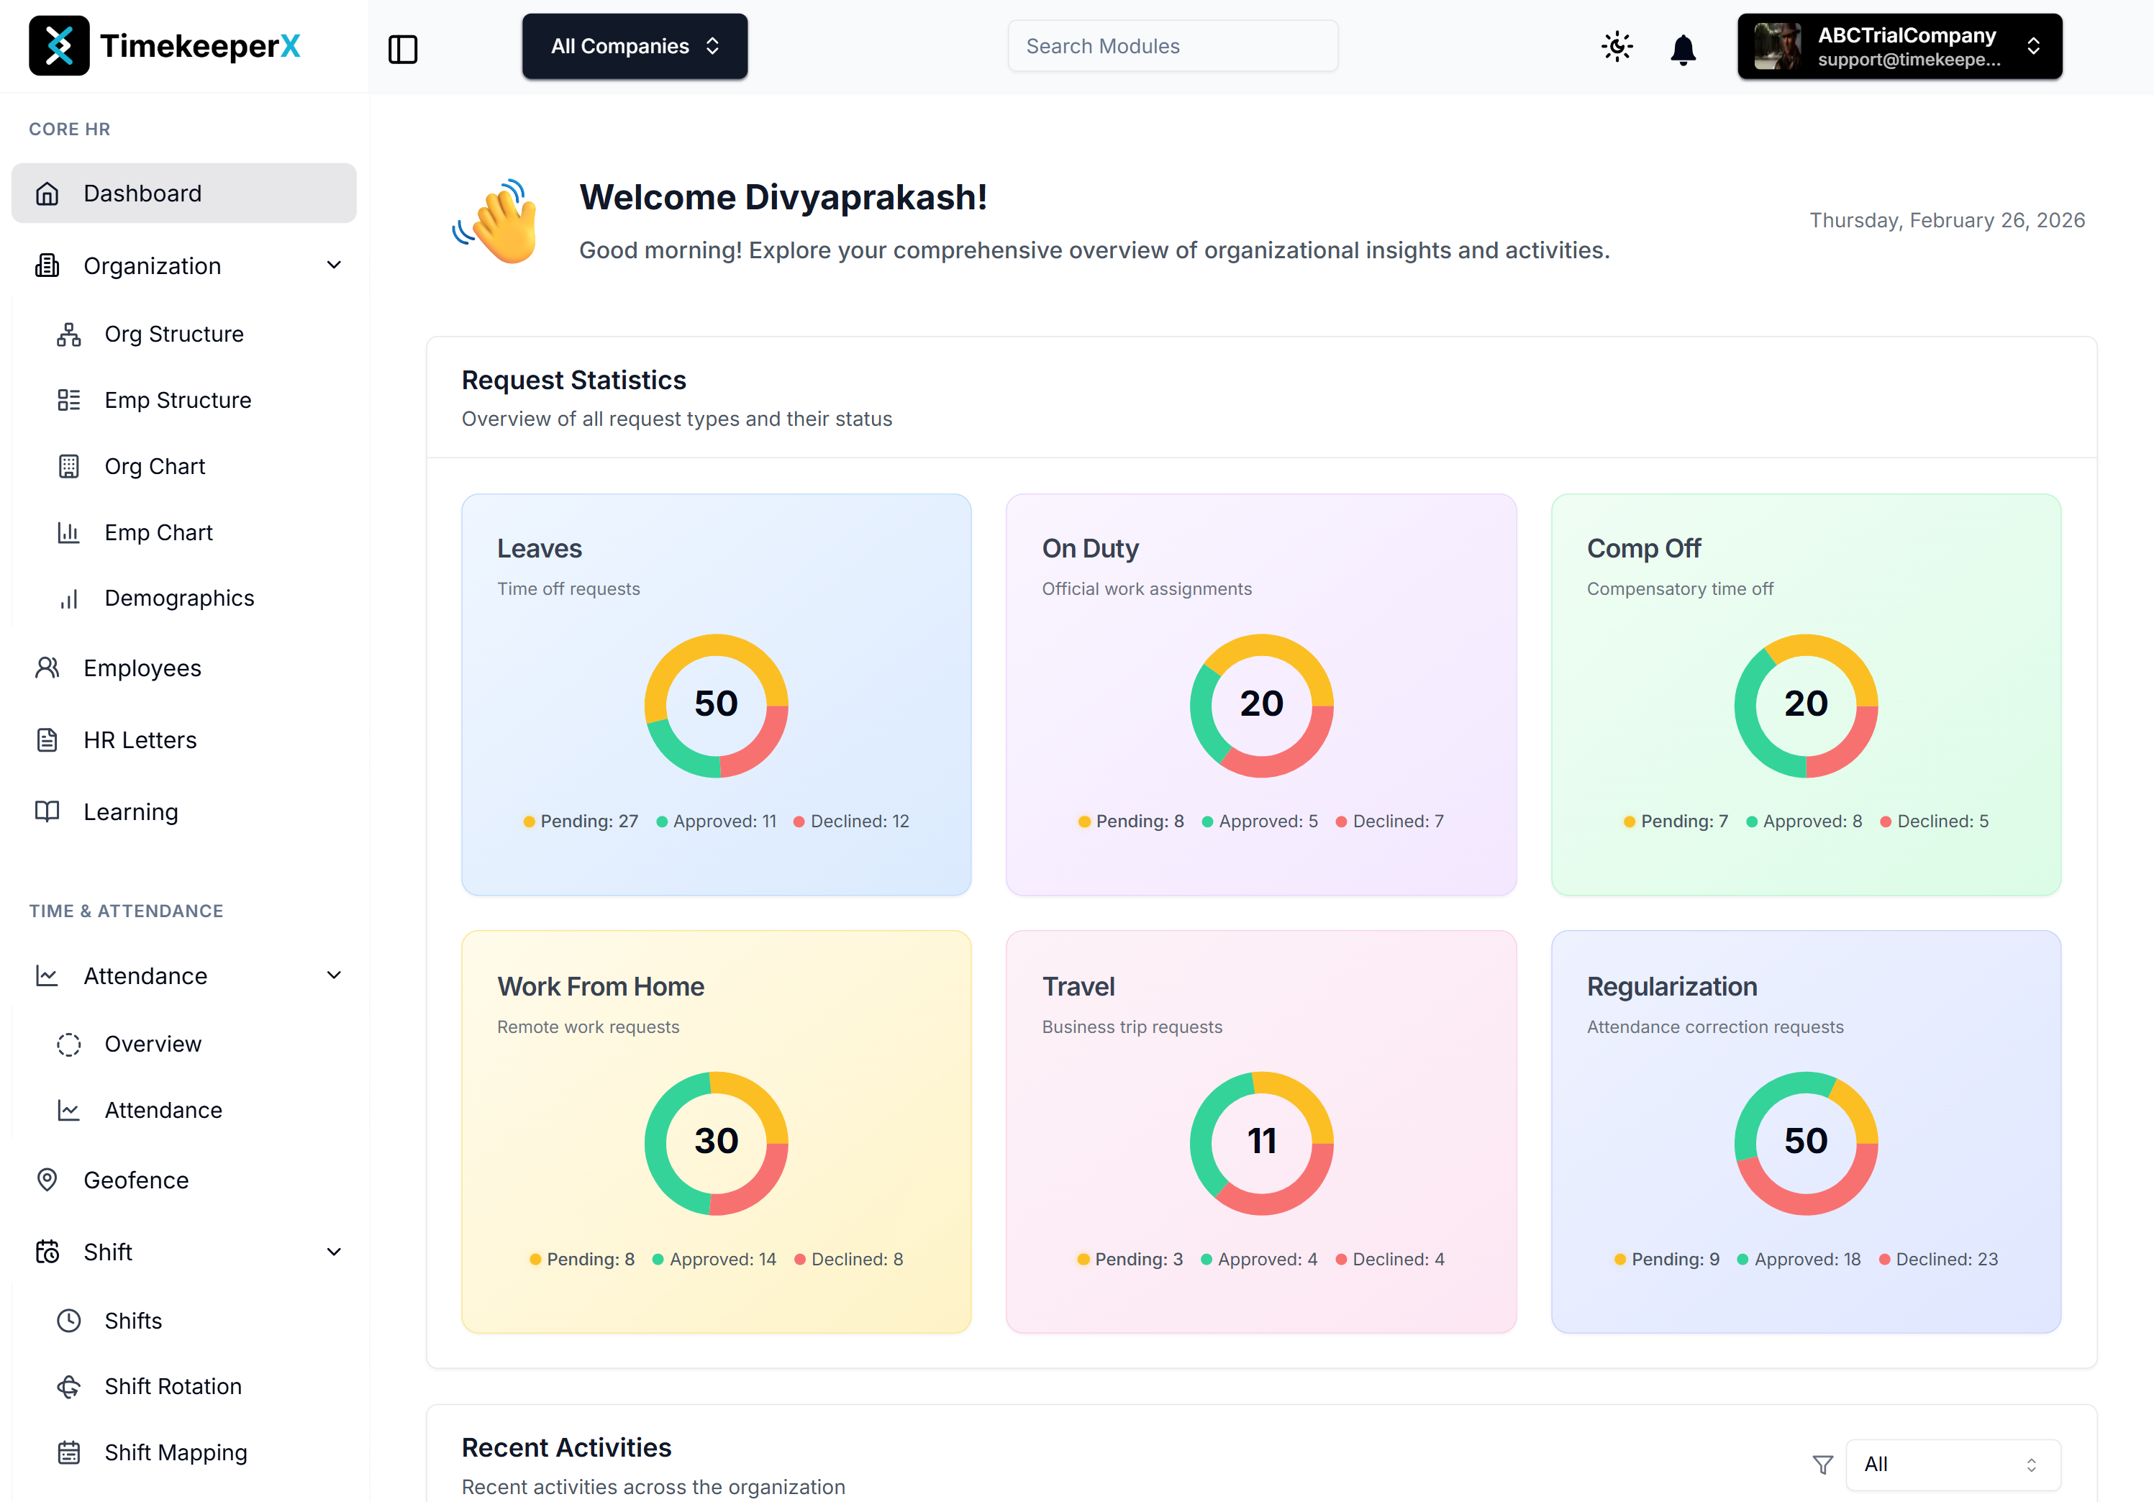
Task: Open the All Companies dropdown
Action: [x=635, y=45]
